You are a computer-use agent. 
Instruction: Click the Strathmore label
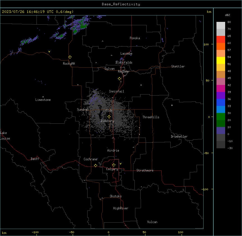tap(145, 170)
